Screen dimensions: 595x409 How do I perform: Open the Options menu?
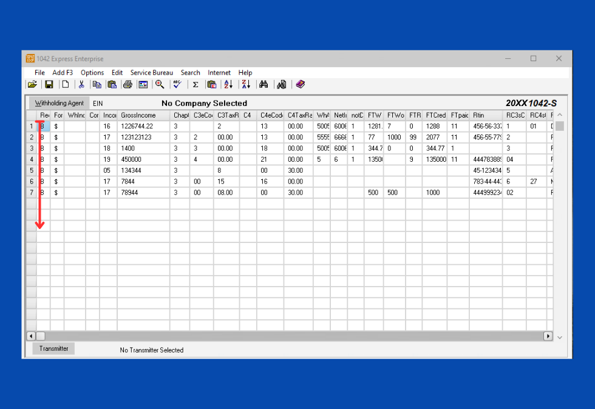click(x=92, y=73)
